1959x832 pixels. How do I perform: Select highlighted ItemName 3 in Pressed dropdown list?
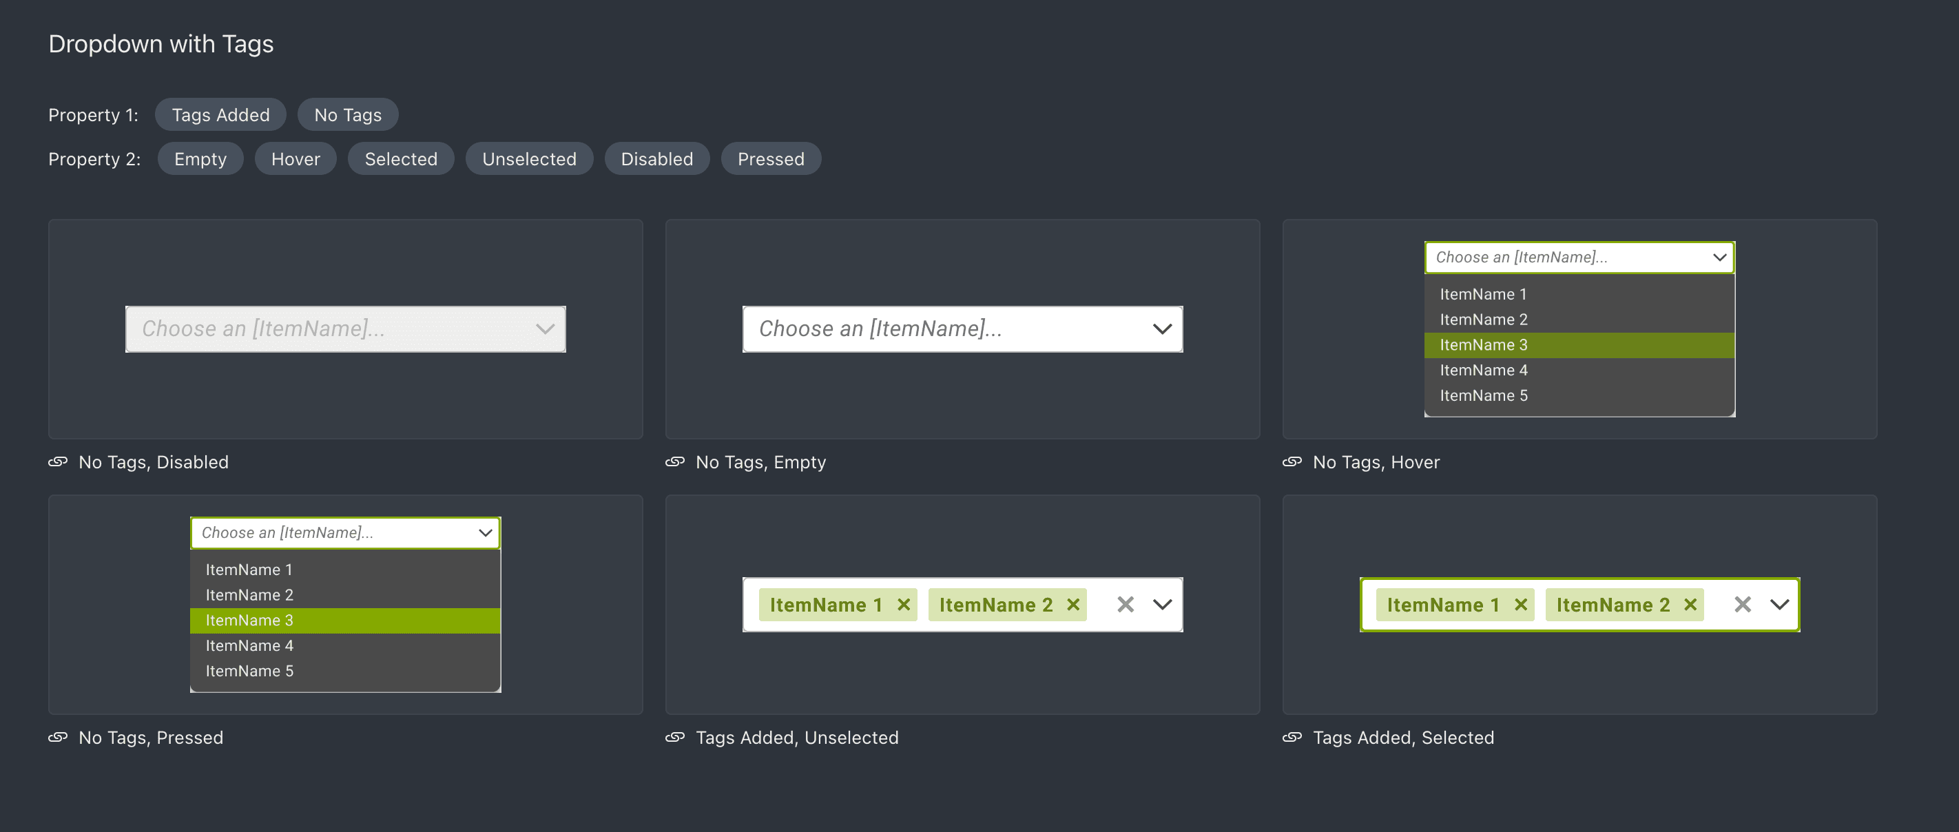[x=345, y=621]
